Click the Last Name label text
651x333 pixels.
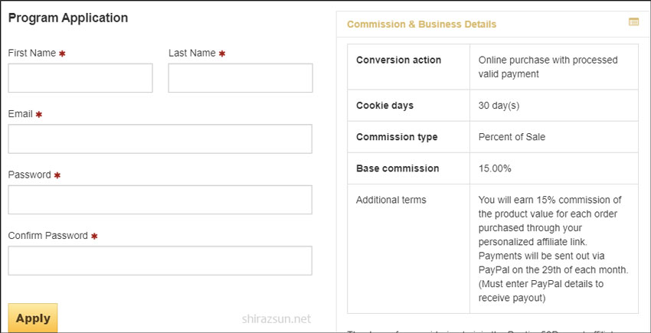(191, 54)
